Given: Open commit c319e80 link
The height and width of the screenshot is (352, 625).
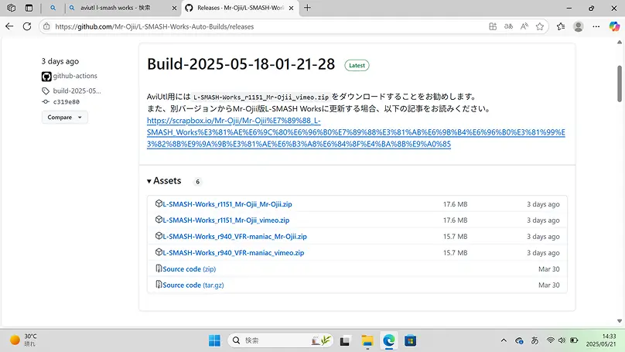Looking at the screenshot, I should click(67, 102).
